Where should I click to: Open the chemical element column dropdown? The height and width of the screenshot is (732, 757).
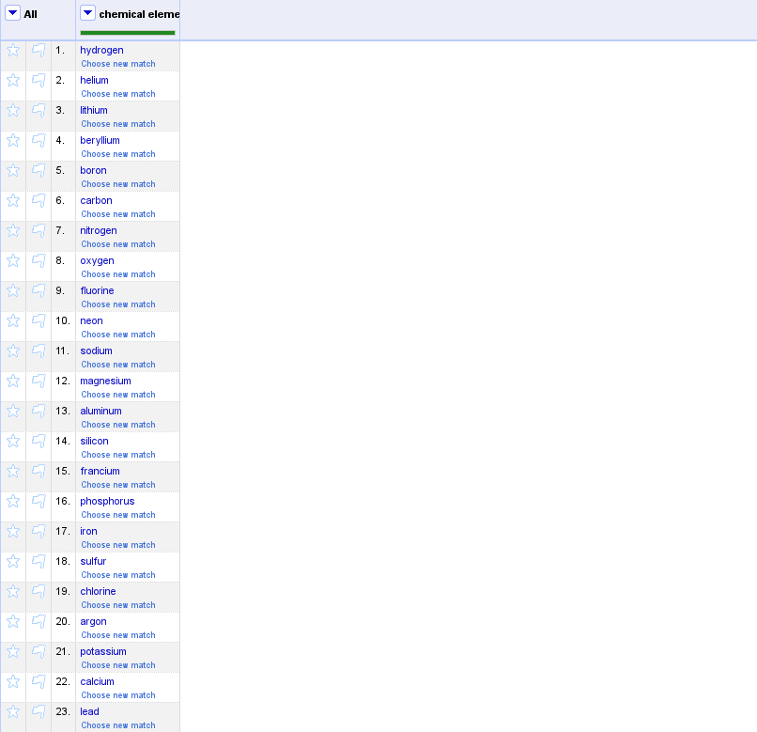click(87, 13)
